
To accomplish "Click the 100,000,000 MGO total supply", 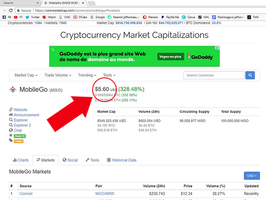I will tap(235, 121).
